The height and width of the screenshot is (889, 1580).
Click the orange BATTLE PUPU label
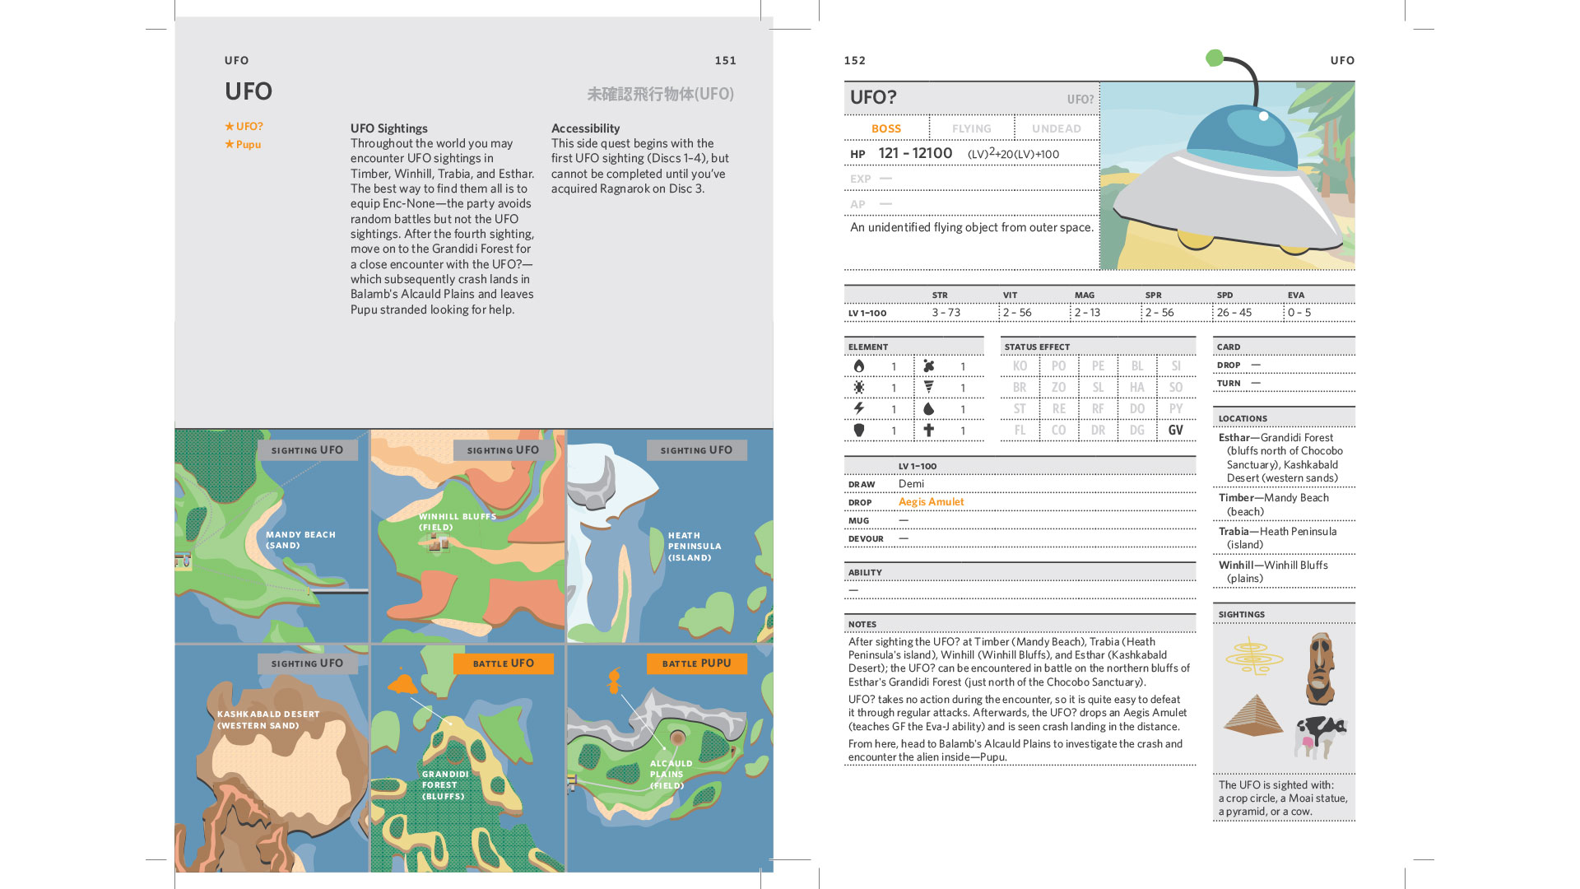coord(697,663)
